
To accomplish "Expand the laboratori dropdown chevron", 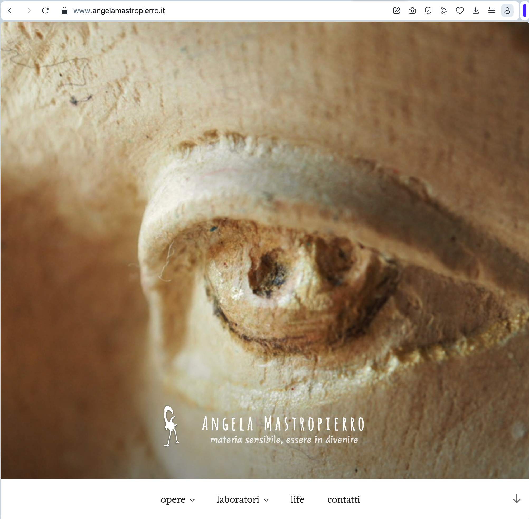I will (267, 500).
